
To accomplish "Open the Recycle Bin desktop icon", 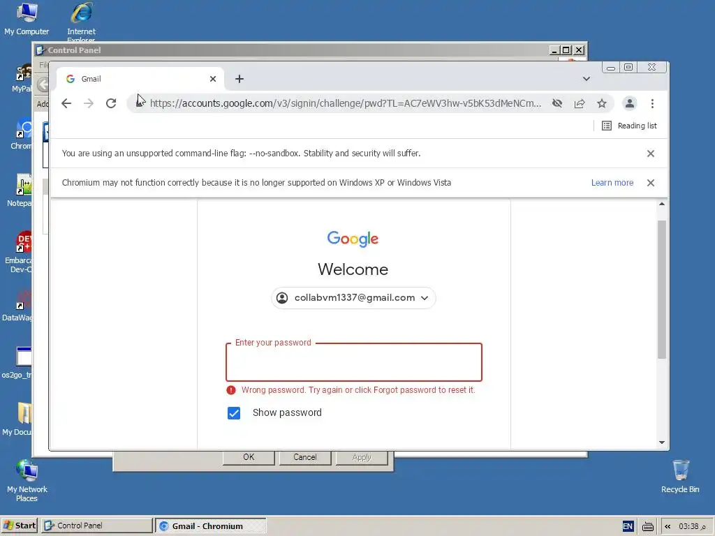I will pos(680,477).
